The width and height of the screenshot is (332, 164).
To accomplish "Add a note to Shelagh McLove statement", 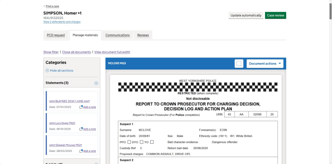I will (x=90, y=151).
